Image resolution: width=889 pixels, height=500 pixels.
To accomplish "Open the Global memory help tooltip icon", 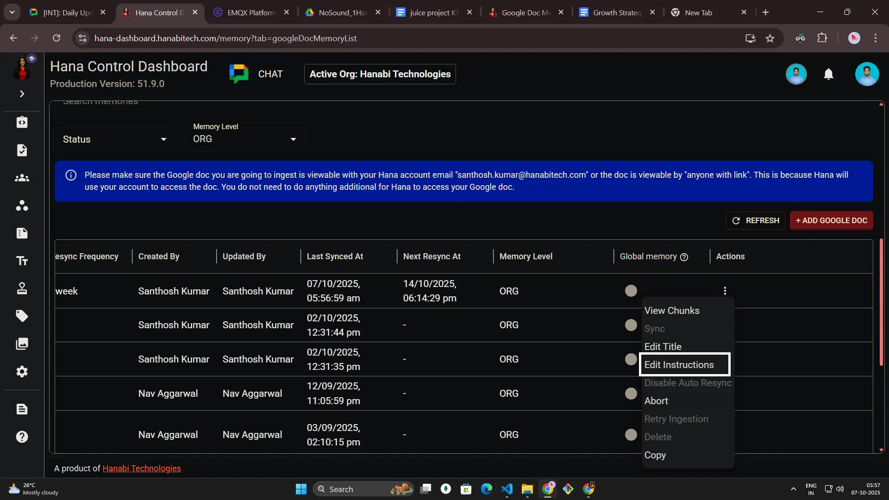I will [x=684, y=257].
